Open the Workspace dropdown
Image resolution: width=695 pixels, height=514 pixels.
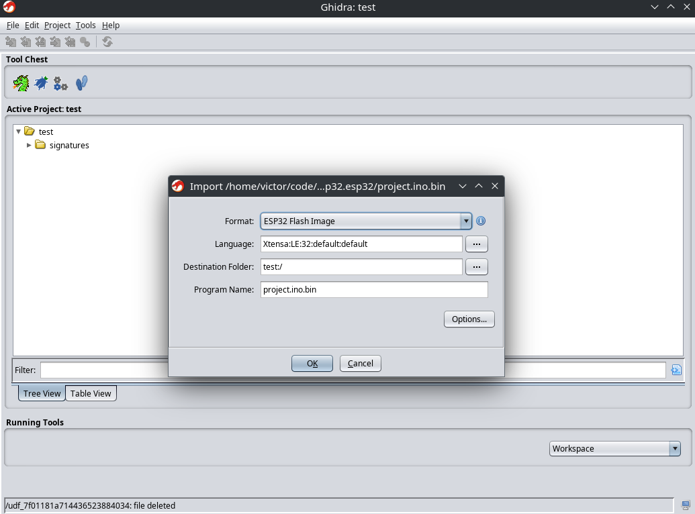(x=675, y=449)
